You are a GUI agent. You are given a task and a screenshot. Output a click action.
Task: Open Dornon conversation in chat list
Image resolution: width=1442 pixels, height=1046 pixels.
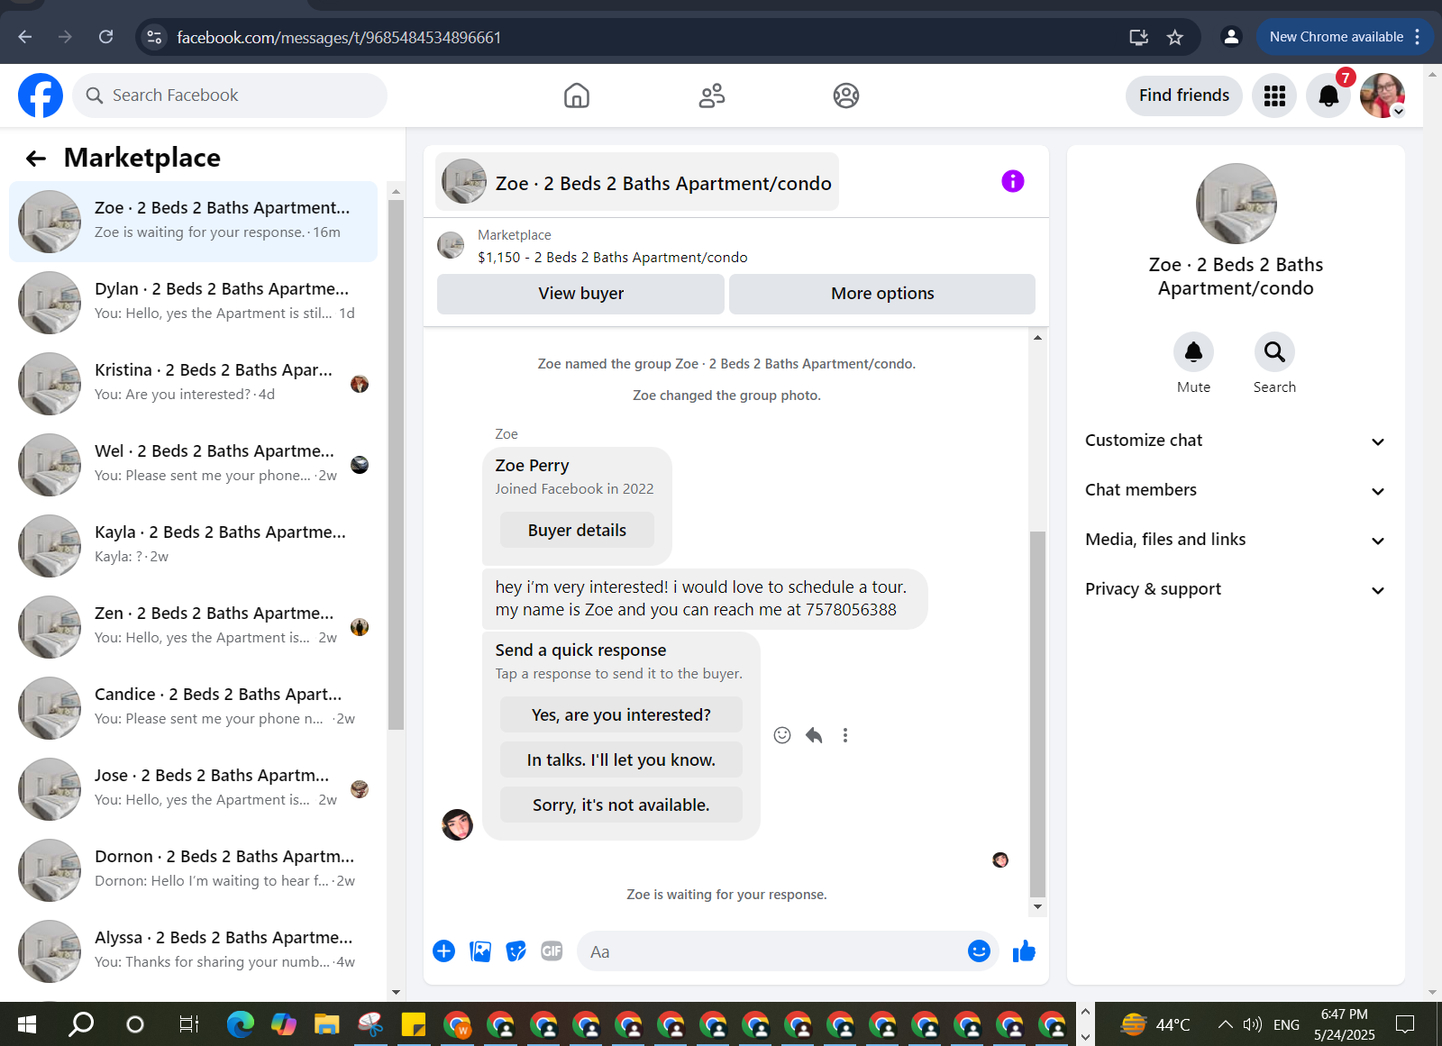(x=193, y=870)
